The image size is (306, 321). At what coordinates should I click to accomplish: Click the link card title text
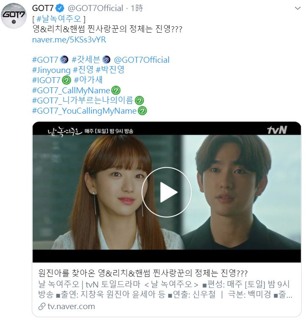click(143, 273)
